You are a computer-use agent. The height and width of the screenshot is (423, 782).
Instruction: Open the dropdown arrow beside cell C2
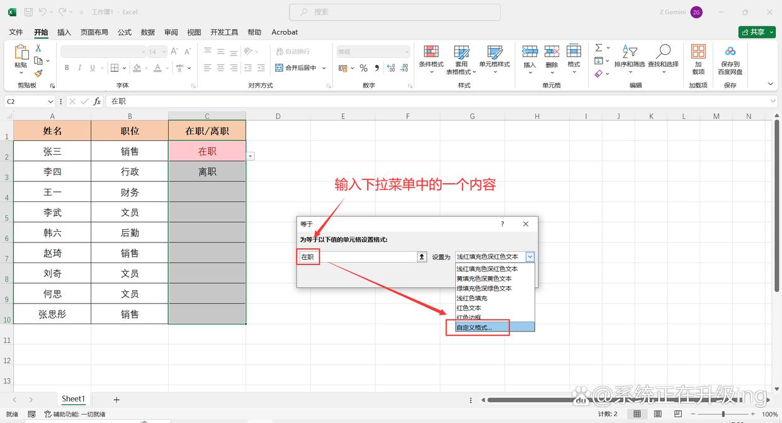pyautogui.click(x=251, y=155)
